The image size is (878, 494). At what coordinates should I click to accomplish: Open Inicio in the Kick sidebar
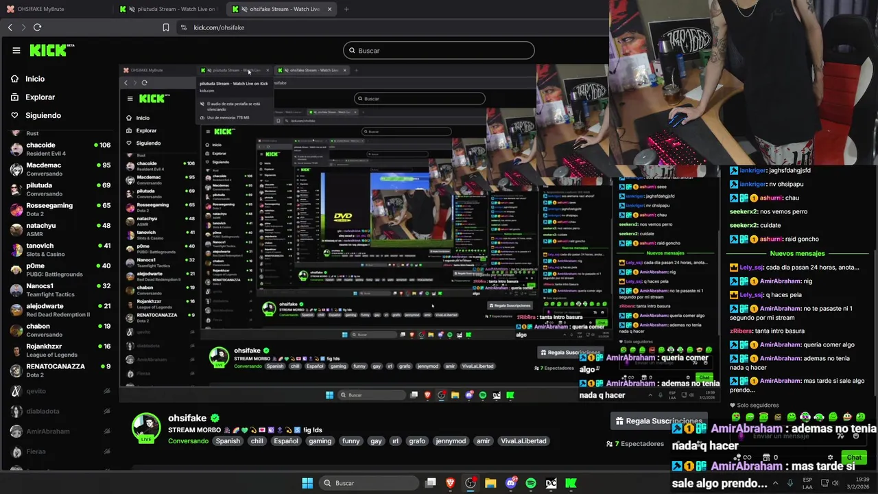[x=35, y=79]
